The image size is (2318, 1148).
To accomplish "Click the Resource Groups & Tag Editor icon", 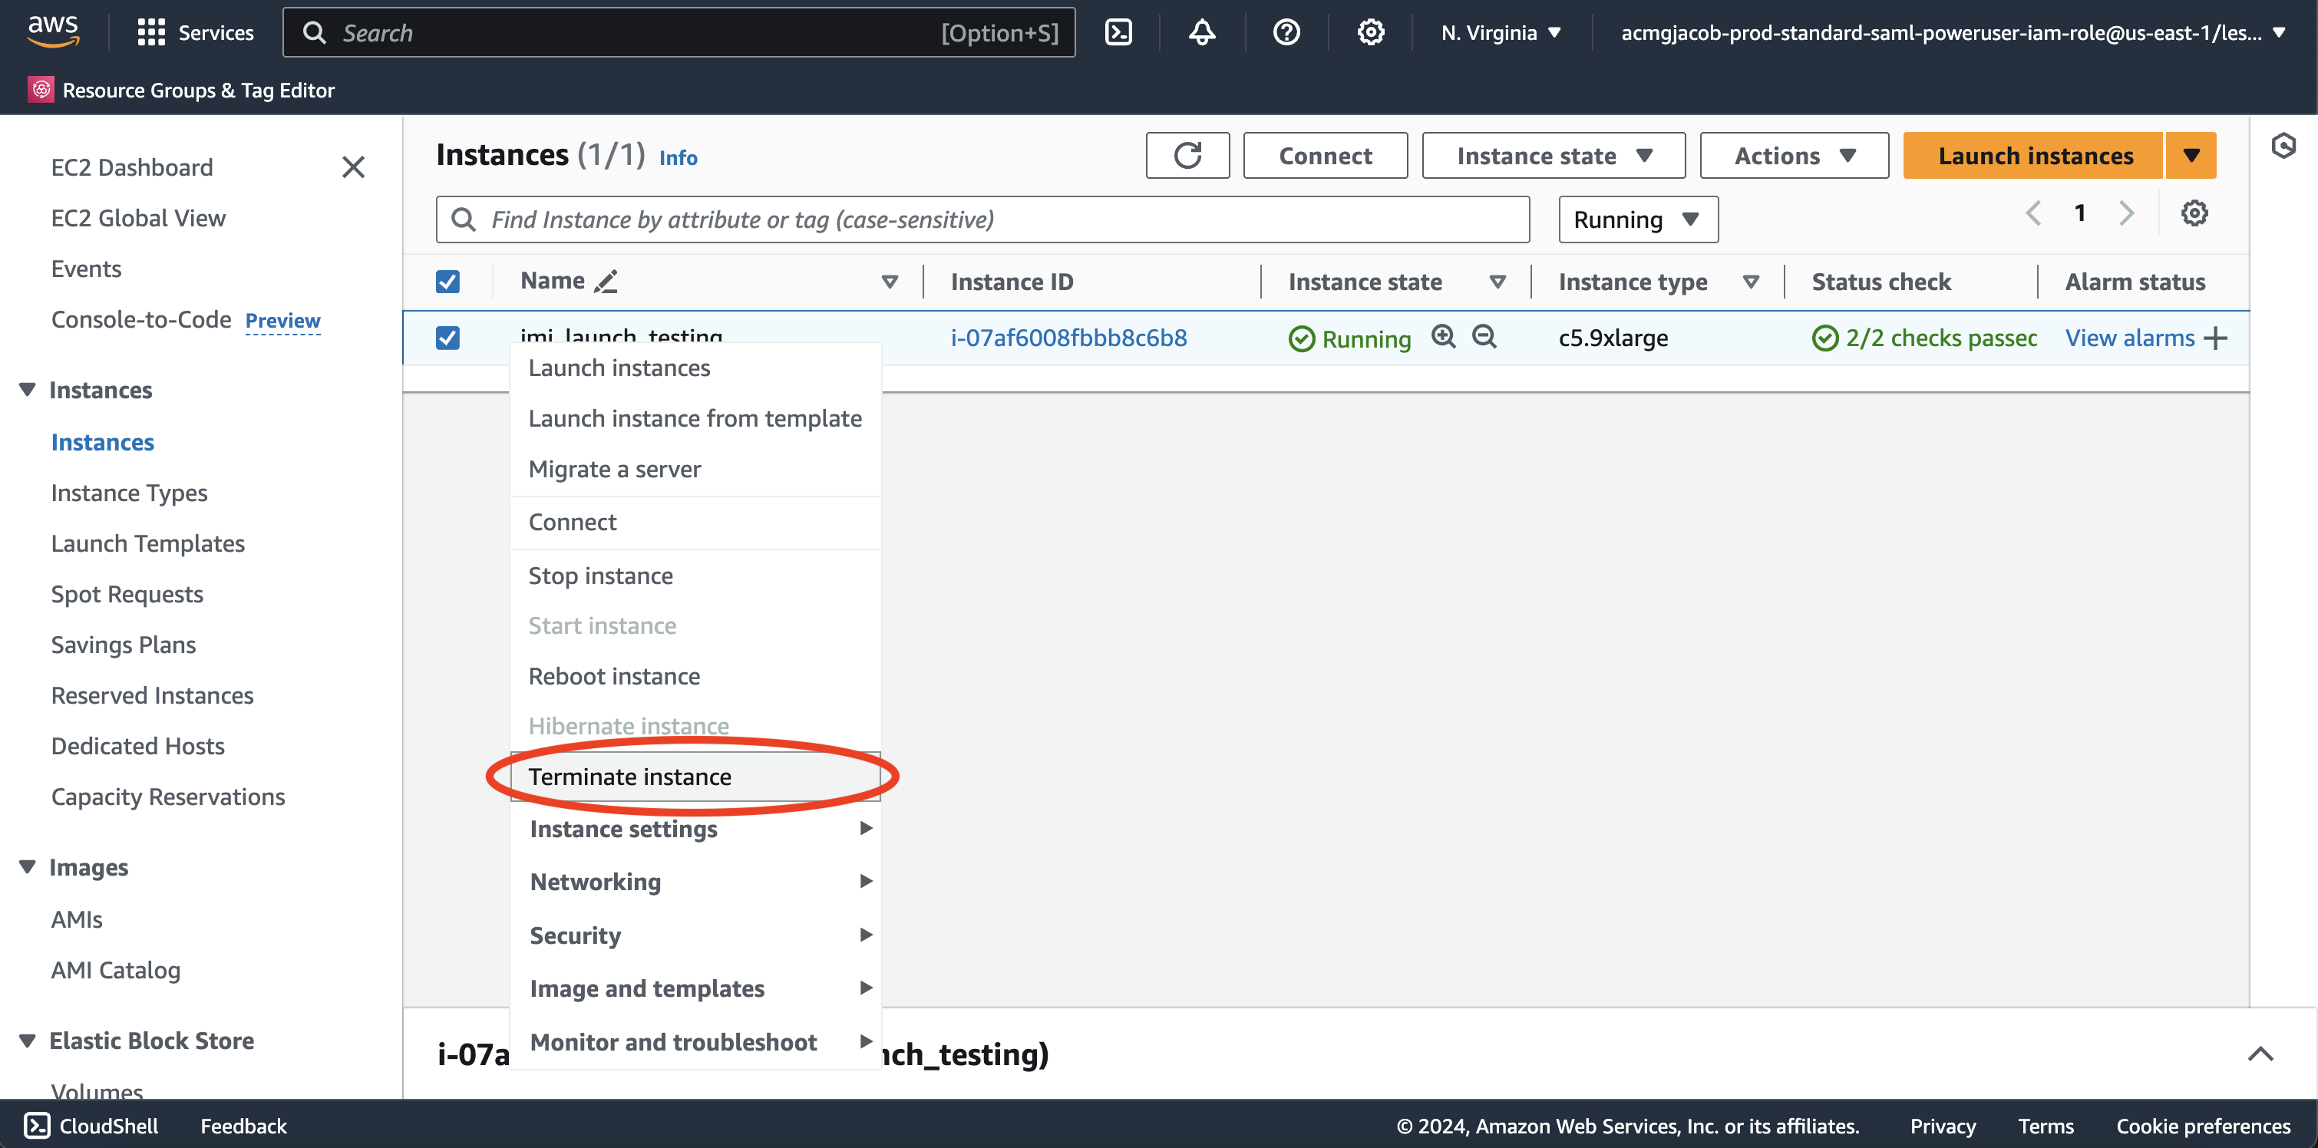I will coord(41,90).
